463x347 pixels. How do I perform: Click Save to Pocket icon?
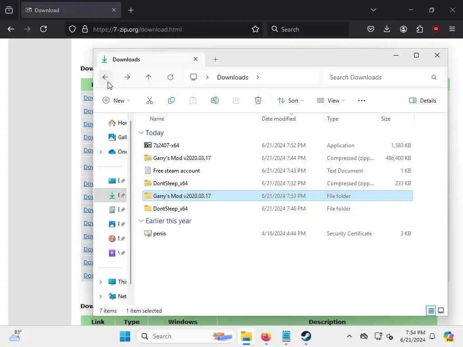[x=371, y=29]
